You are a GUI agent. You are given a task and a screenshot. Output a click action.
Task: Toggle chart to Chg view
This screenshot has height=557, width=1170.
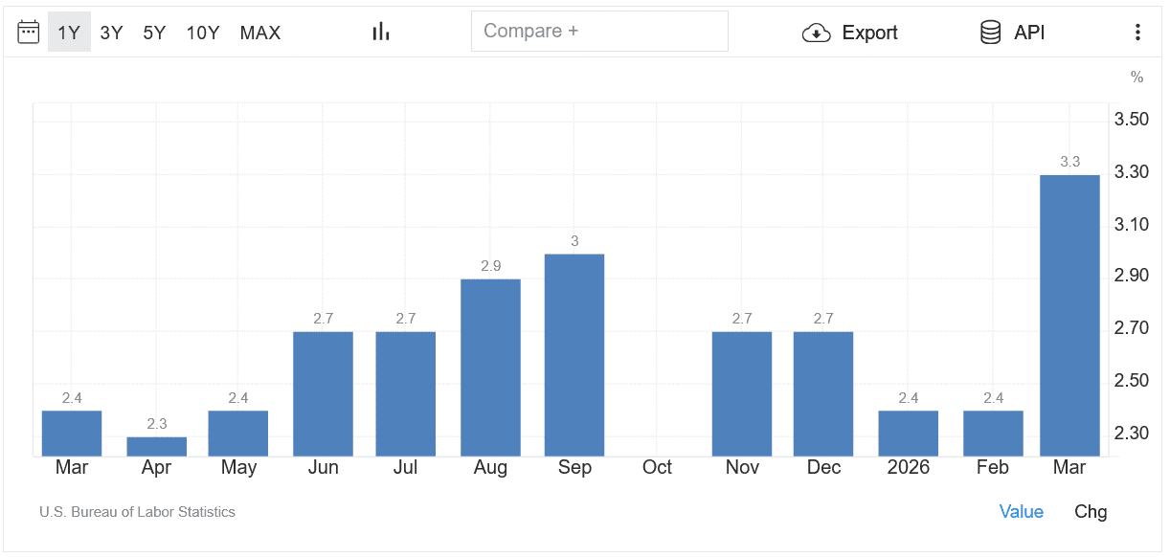point(1091,512)
